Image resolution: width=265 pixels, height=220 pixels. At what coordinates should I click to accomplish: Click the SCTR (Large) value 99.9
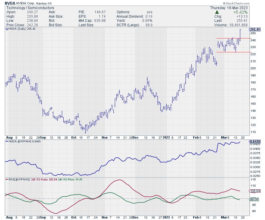click(x=151, y=25)
